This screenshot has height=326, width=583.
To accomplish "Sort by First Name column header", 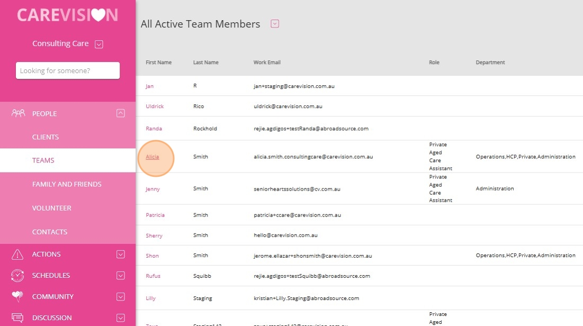I will point(158,62).
